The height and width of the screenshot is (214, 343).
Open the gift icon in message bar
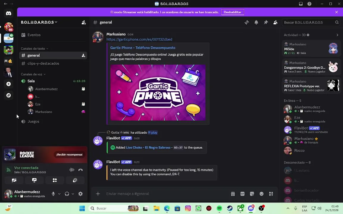click(x=233, y=194)
